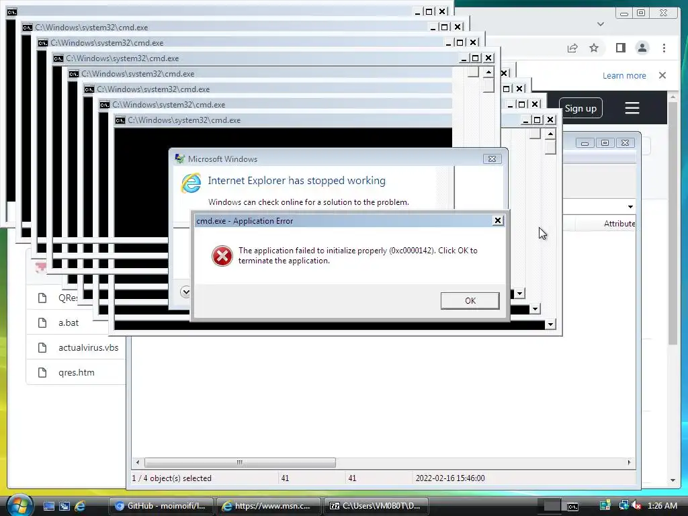This screenshot has height=516, width=688.
Task: Click the 1:26 AM clock
Action: click(662, 506)
